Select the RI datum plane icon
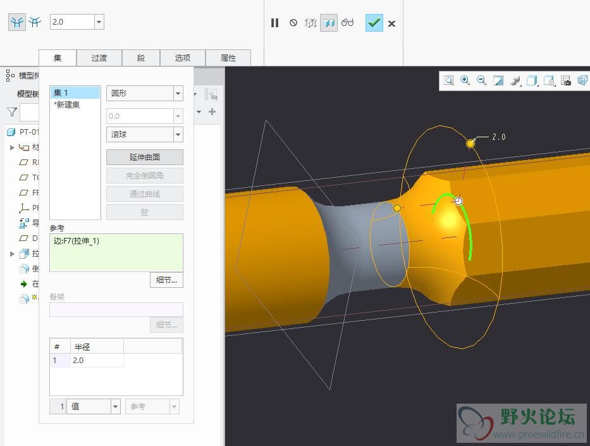The image size is (590, 446). coord(23,162)
